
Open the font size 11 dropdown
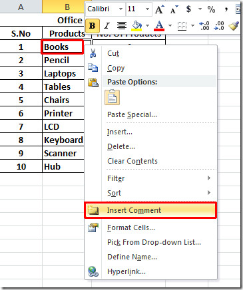147,9
